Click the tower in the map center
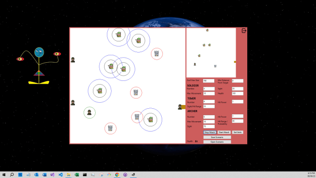316x178 pixels. tap(136, 92)
